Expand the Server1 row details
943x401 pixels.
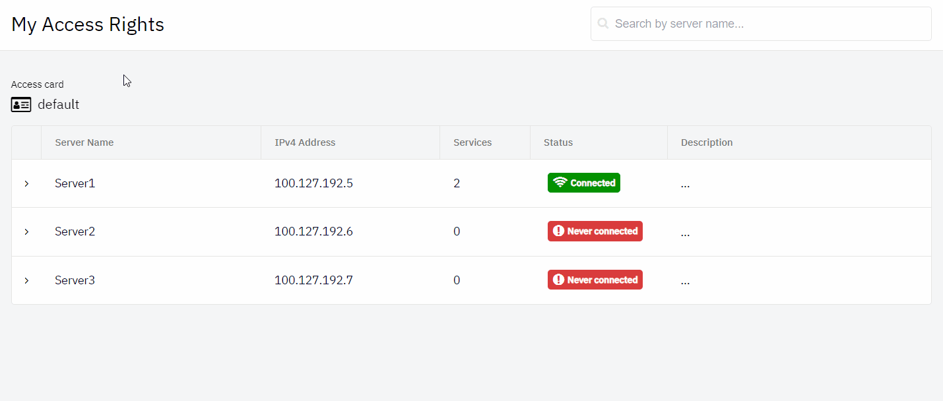[x=26, y=183]
